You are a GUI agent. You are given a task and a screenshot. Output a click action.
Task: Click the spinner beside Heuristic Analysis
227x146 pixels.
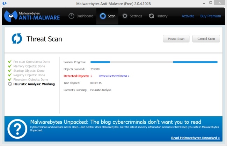click(x=10, y=84)
